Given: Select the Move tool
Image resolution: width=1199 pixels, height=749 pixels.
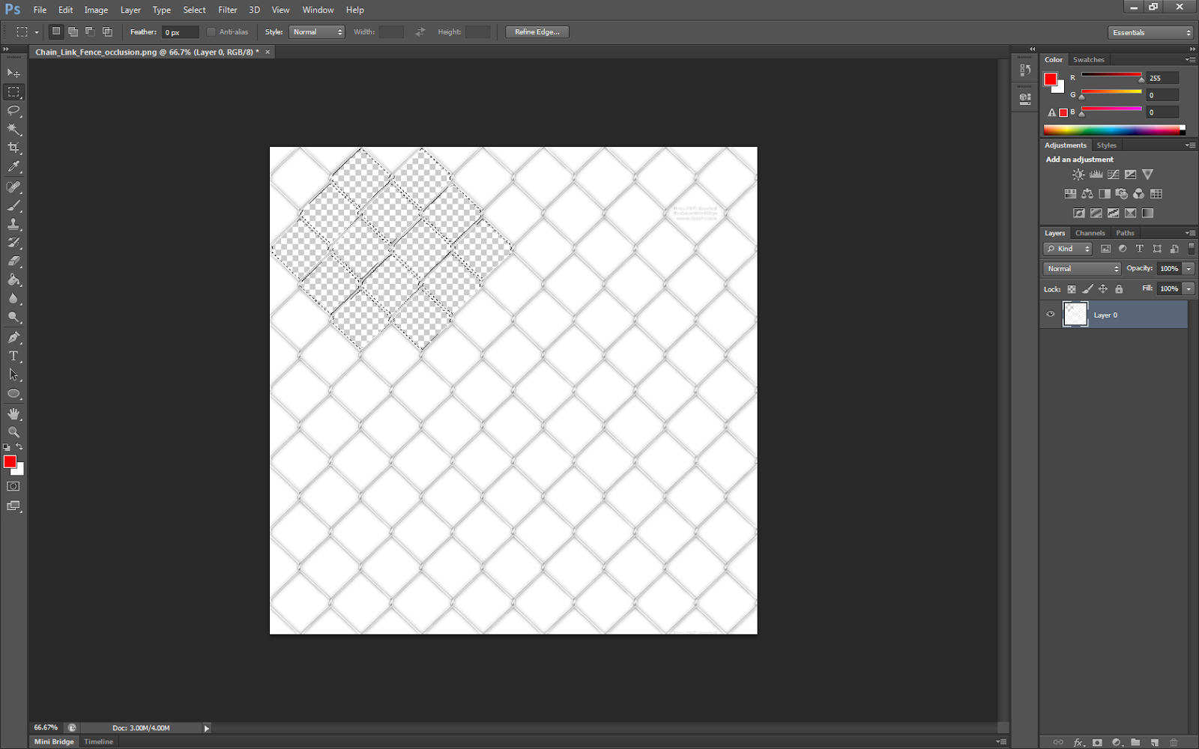Looking at the screenshot, I should 13,73.
